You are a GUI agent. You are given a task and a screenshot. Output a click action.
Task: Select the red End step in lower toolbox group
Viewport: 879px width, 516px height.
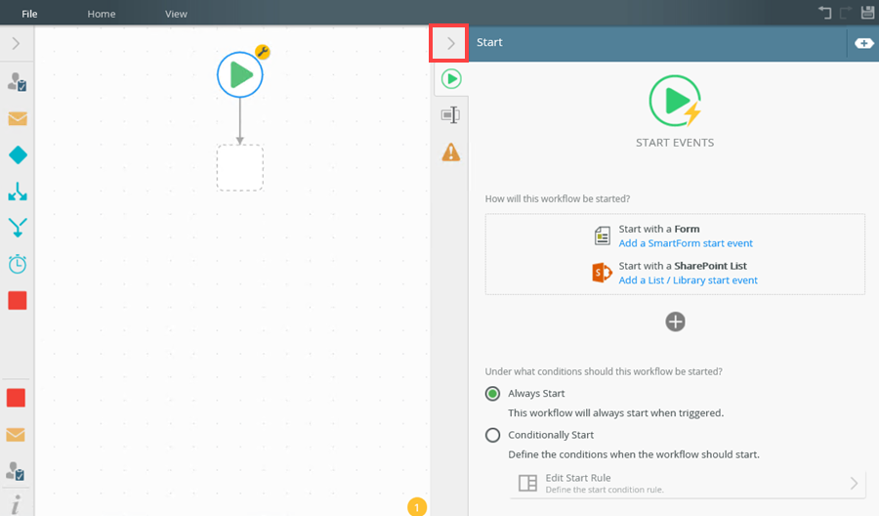pyautogui.click(x=16, y=398)
